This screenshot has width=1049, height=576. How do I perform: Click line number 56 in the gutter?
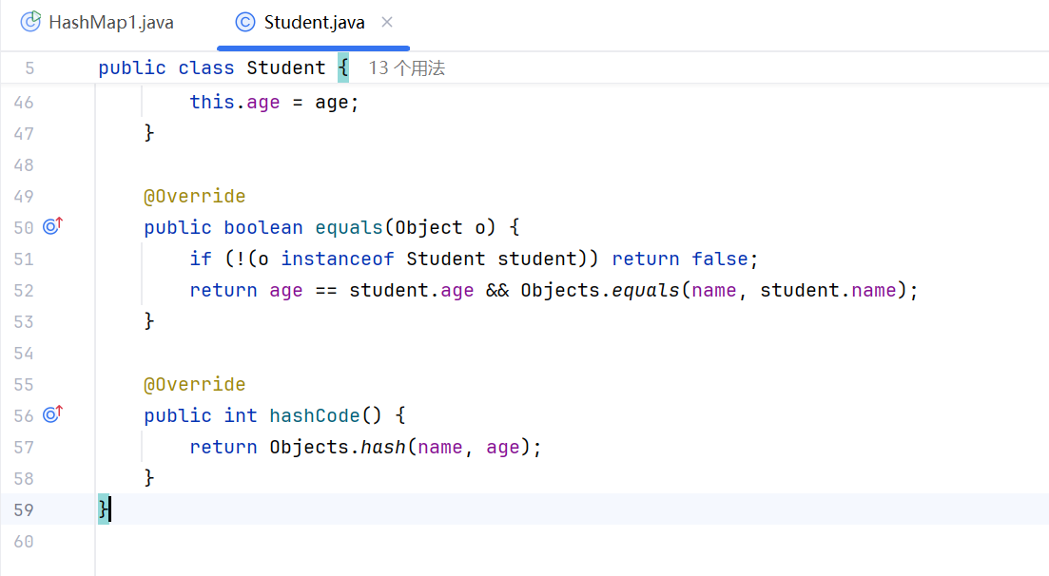tap(24, 415)
